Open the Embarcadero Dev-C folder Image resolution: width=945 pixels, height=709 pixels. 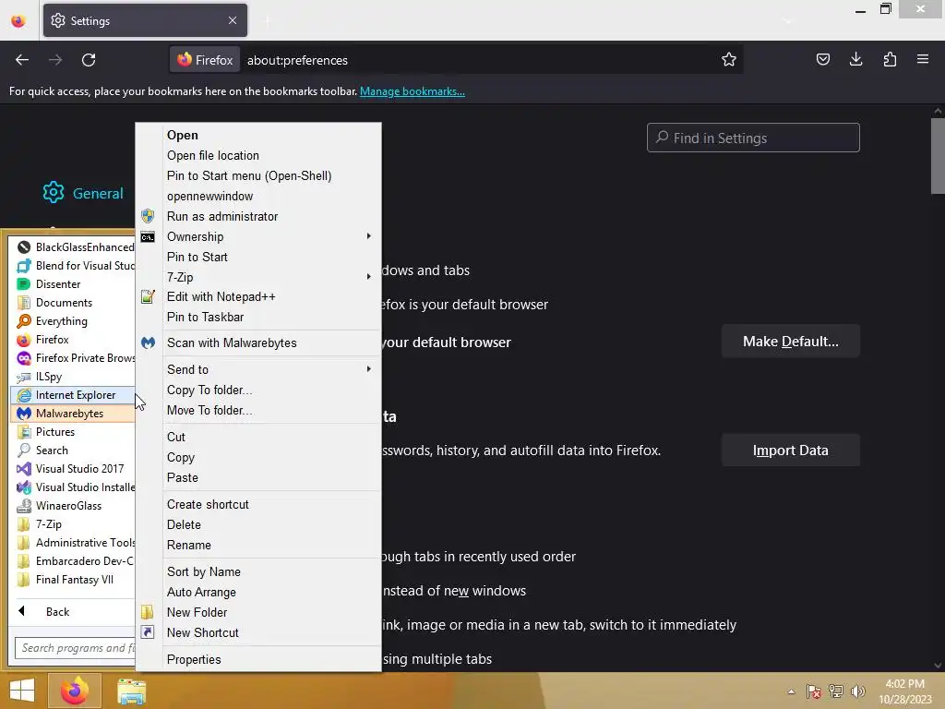coord(72,561)
